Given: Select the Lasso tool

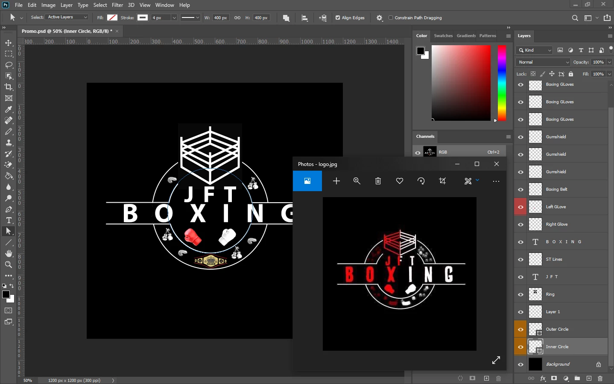Looking at the screenshot, I should 9,65.
